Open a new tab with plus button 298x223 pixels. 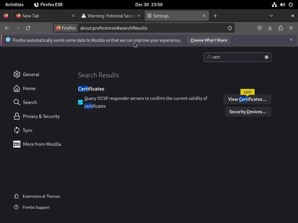[215, 16]
